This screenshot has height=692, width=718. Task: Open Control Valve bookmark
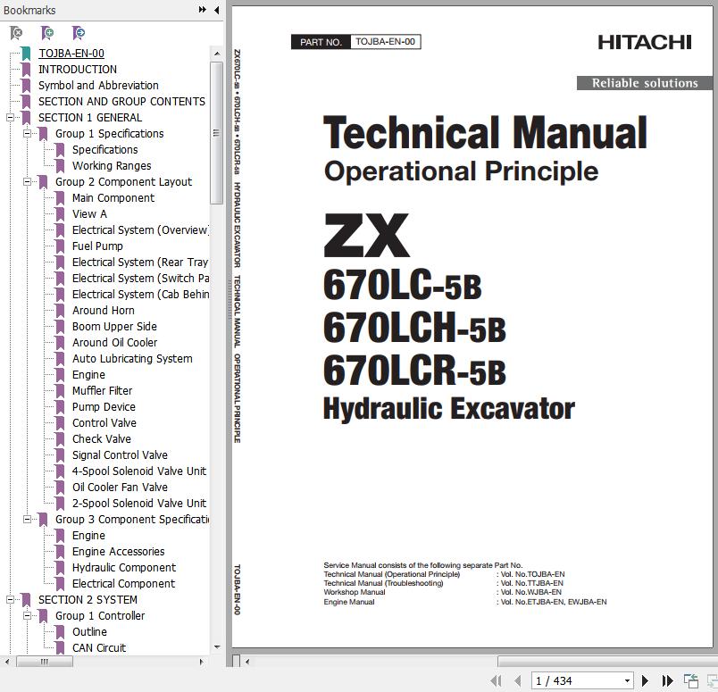tap(104, 422)
